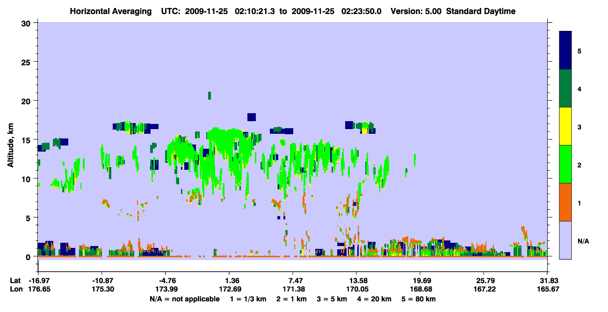This screenshot has height=312, width=608.
Task: Click the '3 = 5 km' legend text
Action: click(x=333, y=299)
